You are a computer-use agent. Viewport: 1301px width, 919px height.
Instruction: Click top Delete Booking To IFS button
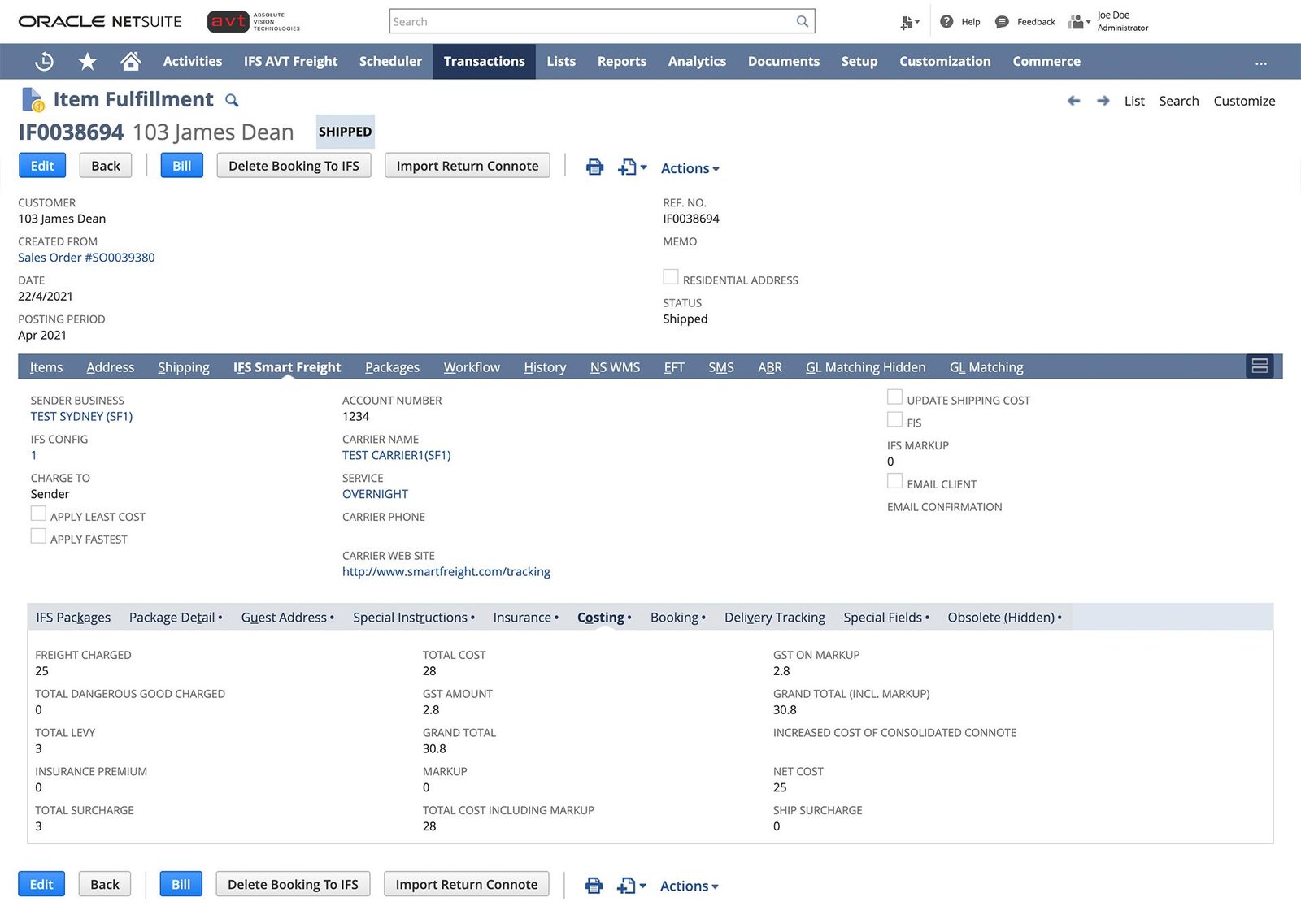coord(294,166)
